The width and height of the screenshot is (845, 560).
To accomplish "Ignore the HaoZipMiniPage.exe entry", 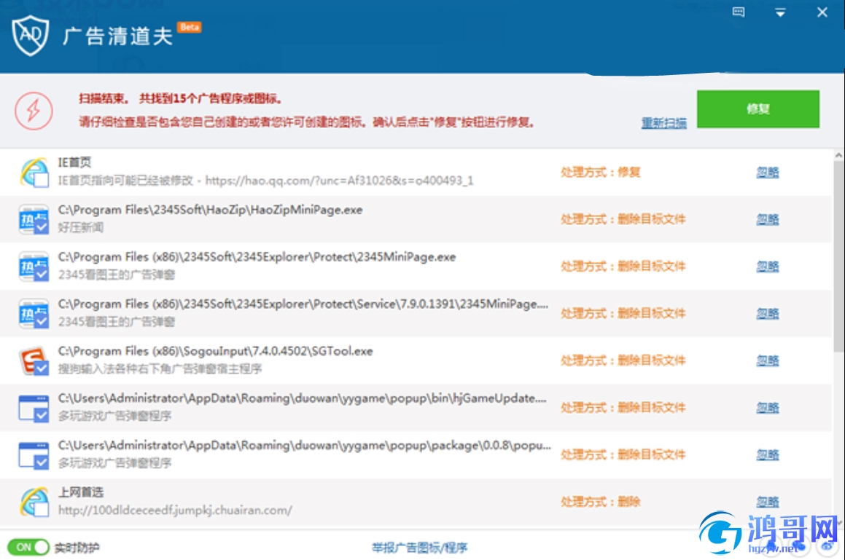I will [768, 219].
